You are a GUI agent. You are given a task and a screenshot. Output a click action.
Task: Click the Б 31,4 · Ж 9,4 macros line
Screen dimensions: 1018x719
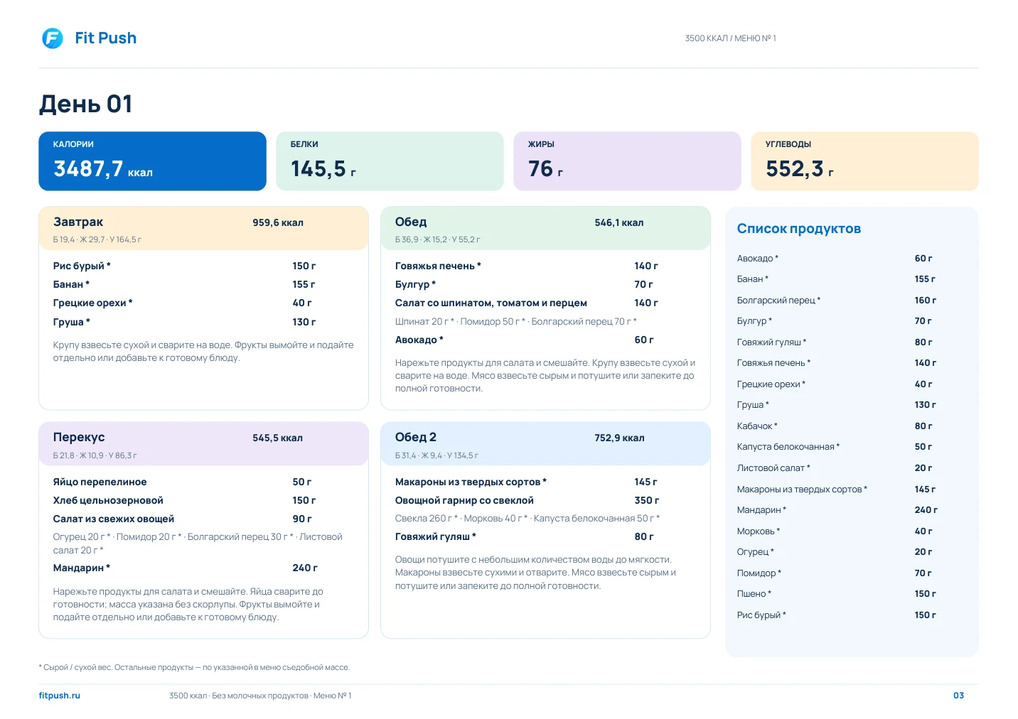(436, 455)
